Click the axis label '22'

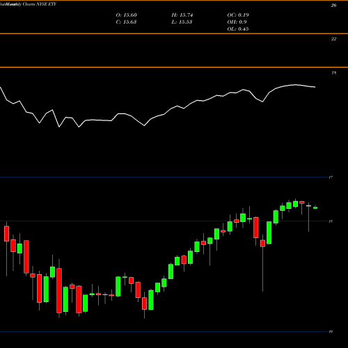333,39
